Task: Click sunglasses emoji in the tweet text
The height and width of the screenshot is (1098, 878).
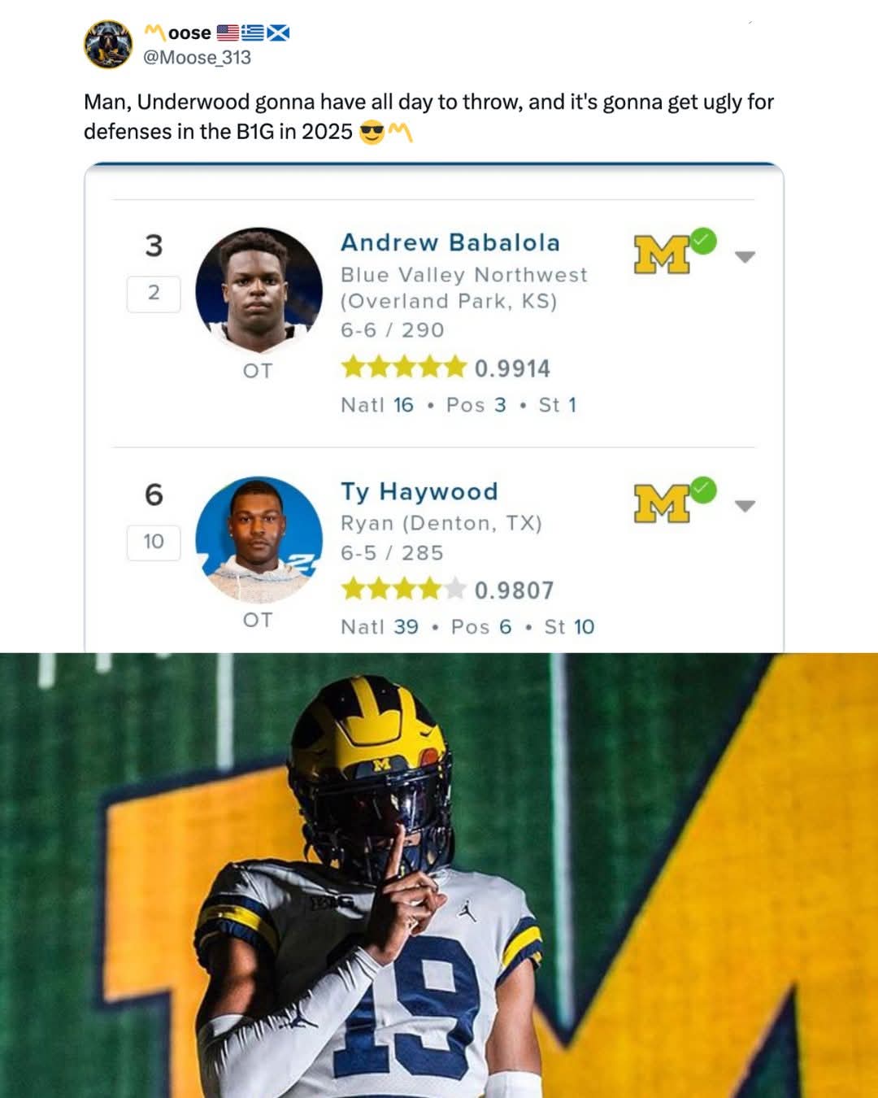Action: coord(371,132)
